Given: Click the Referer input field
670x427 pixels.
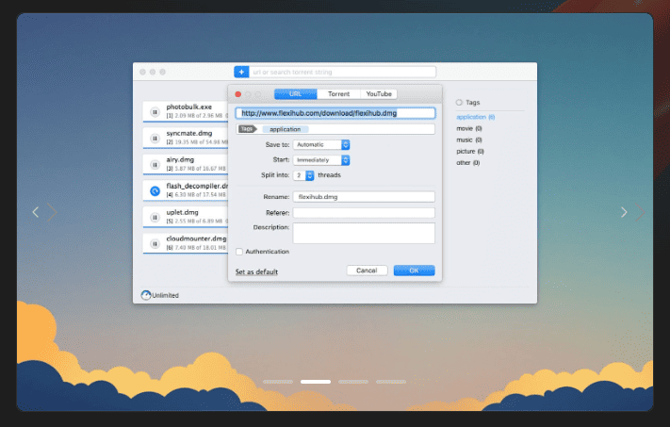Looking at the screenshot, I should point(364,213).
